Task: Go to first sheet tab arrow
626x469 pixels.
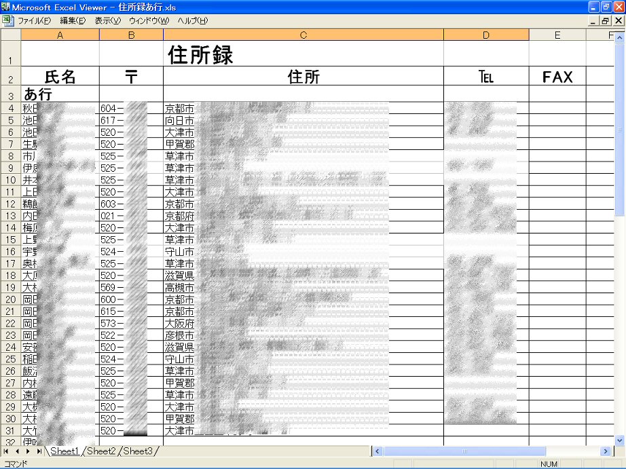Action: 7,451
